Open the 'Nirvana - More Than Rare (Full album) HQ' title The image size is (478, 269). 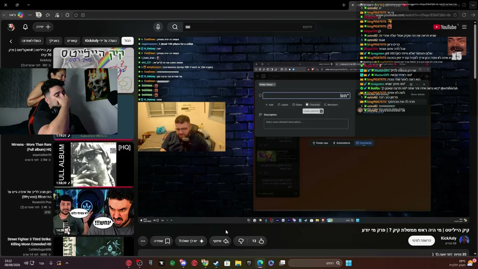coord(31,147)
